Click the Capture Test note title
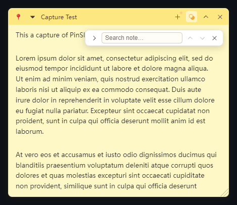This screenshot has height=205, width=237. coord(59,17)
